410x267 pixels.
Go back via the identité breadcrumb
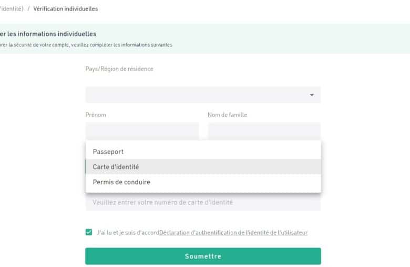click(12, 9)
